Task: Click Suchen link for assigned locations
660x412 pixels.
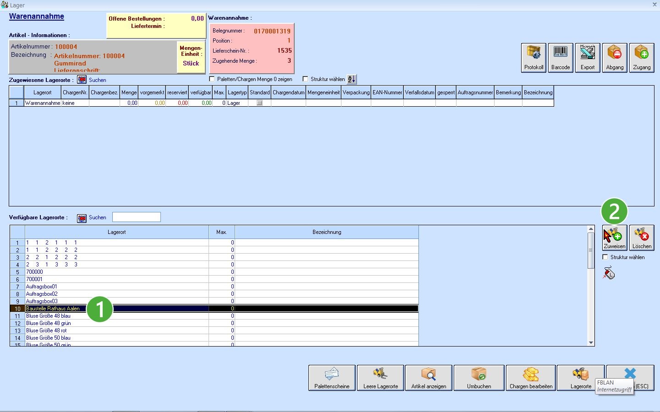Action: click(x=98, y=80)
